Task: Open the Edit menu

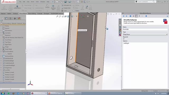Action: [x=24, y=2]
